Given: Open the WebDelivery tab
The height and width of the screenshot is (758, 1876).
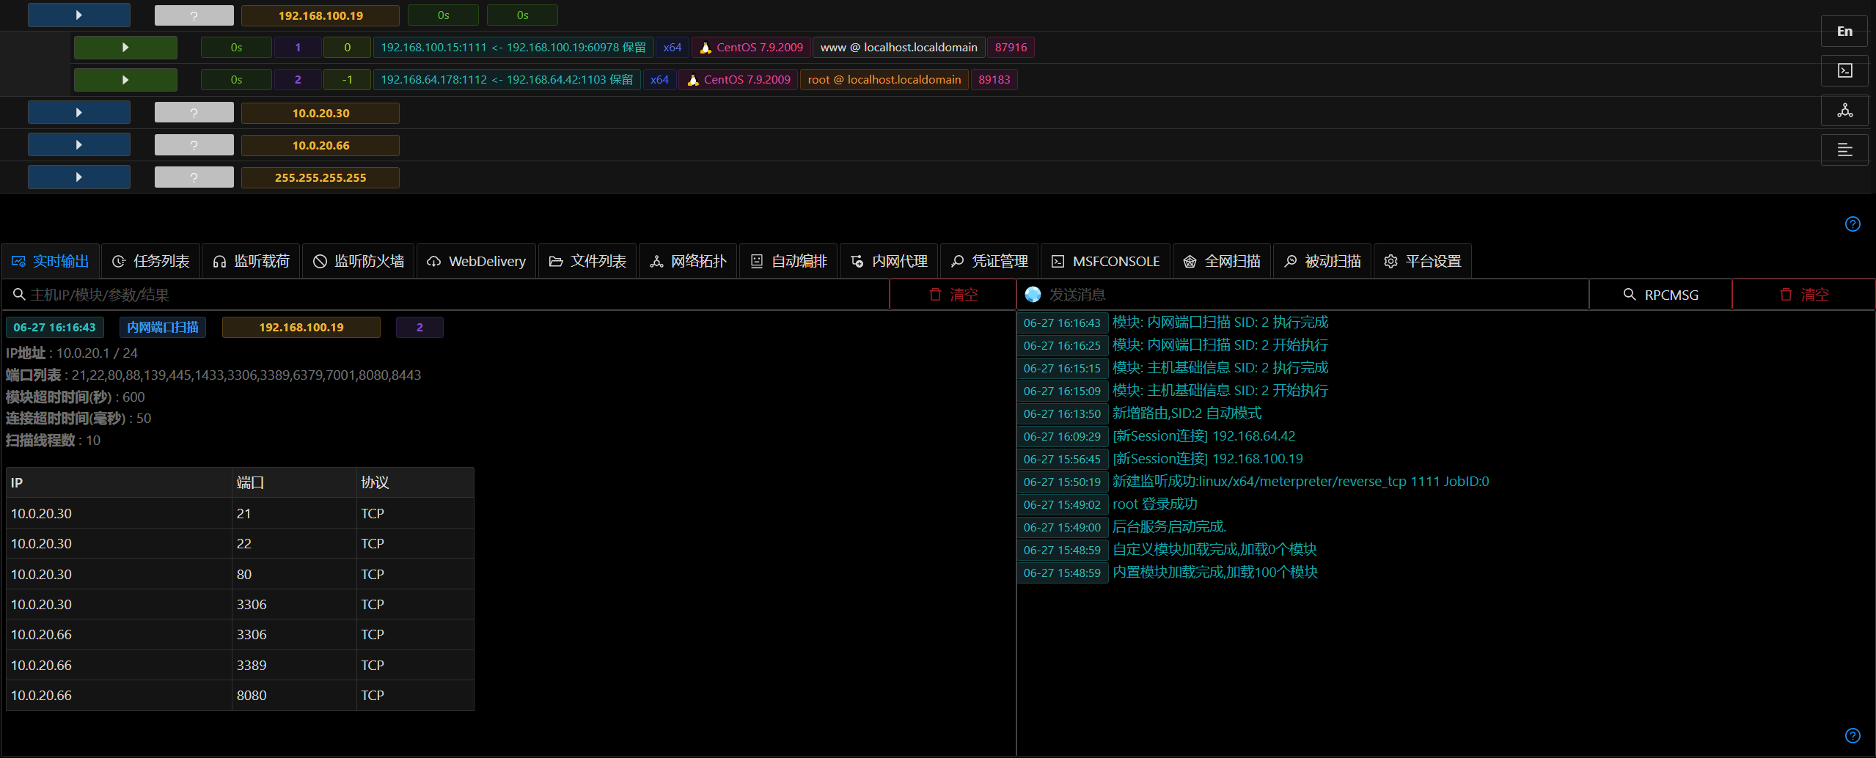Looking at the screenshot, I should click(477, 261).
